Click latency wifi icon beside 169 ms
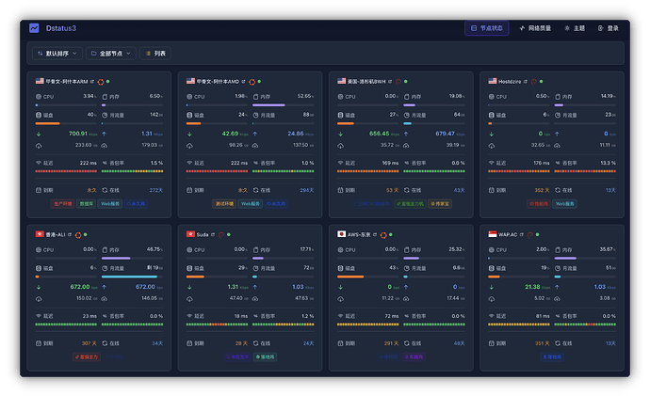The width and height of the screenshot is (650, 396). 340,163
